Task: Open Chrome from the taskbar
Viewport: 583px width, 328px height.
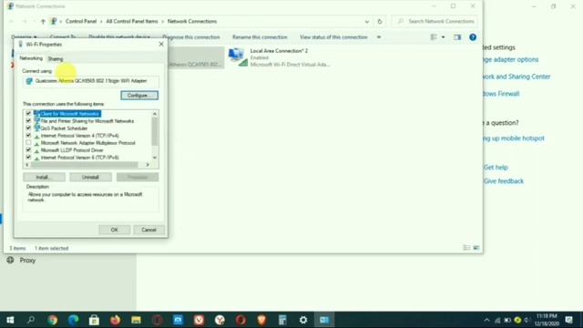Action: coord(53,320)
